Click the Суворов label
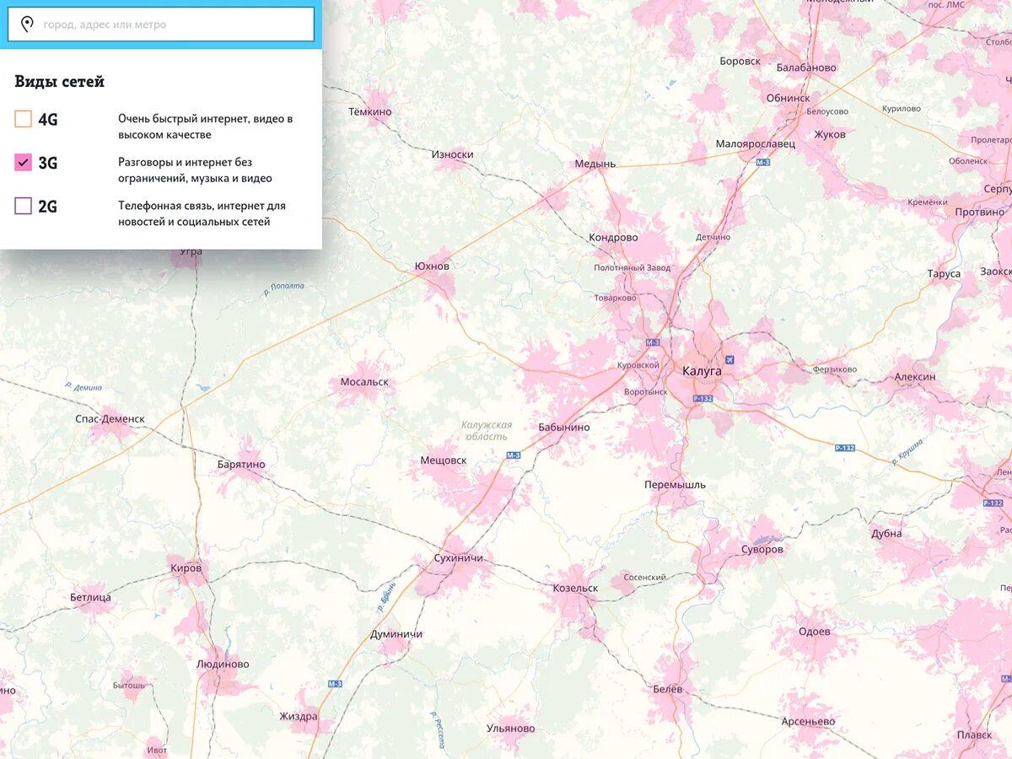Viewport: 1012px width, 759px height. (762, 550)
